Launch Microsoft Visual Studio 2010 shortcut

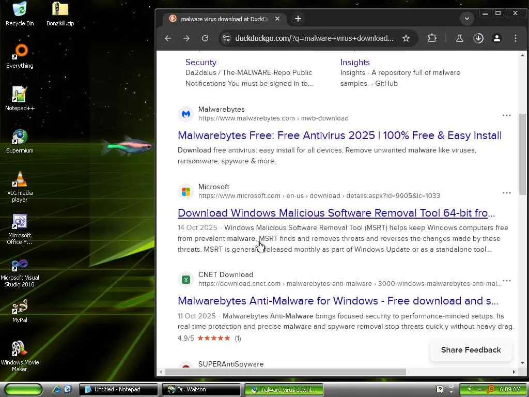20,272
